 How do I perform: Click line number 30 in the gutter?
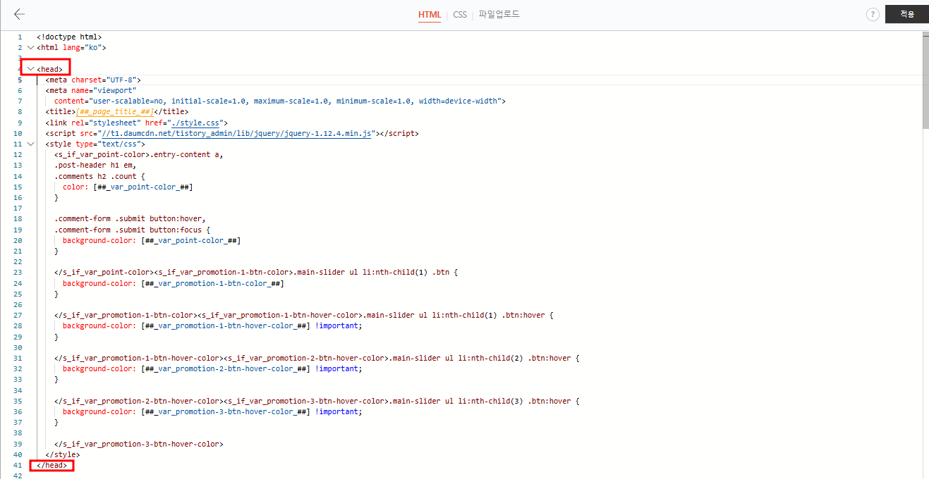tap(17, 348)
